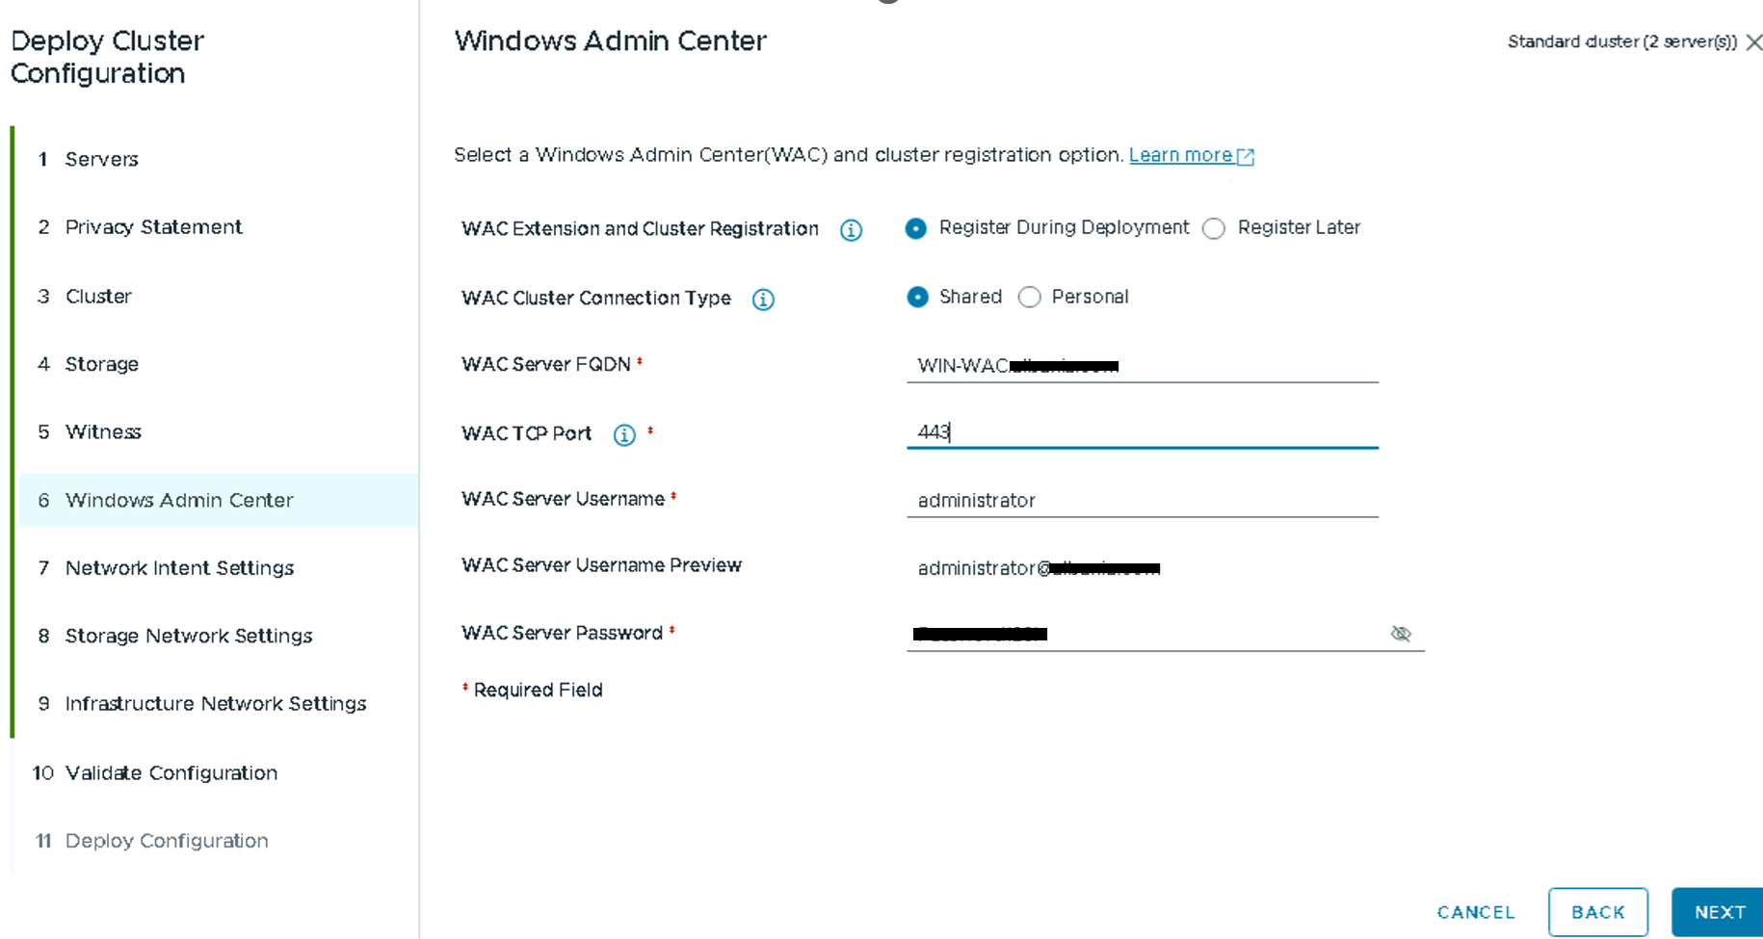Image resolution: width=1763 pixels, height=939 pixels.
Task: Open Privacy Statement step
Action: coord(153,227)
